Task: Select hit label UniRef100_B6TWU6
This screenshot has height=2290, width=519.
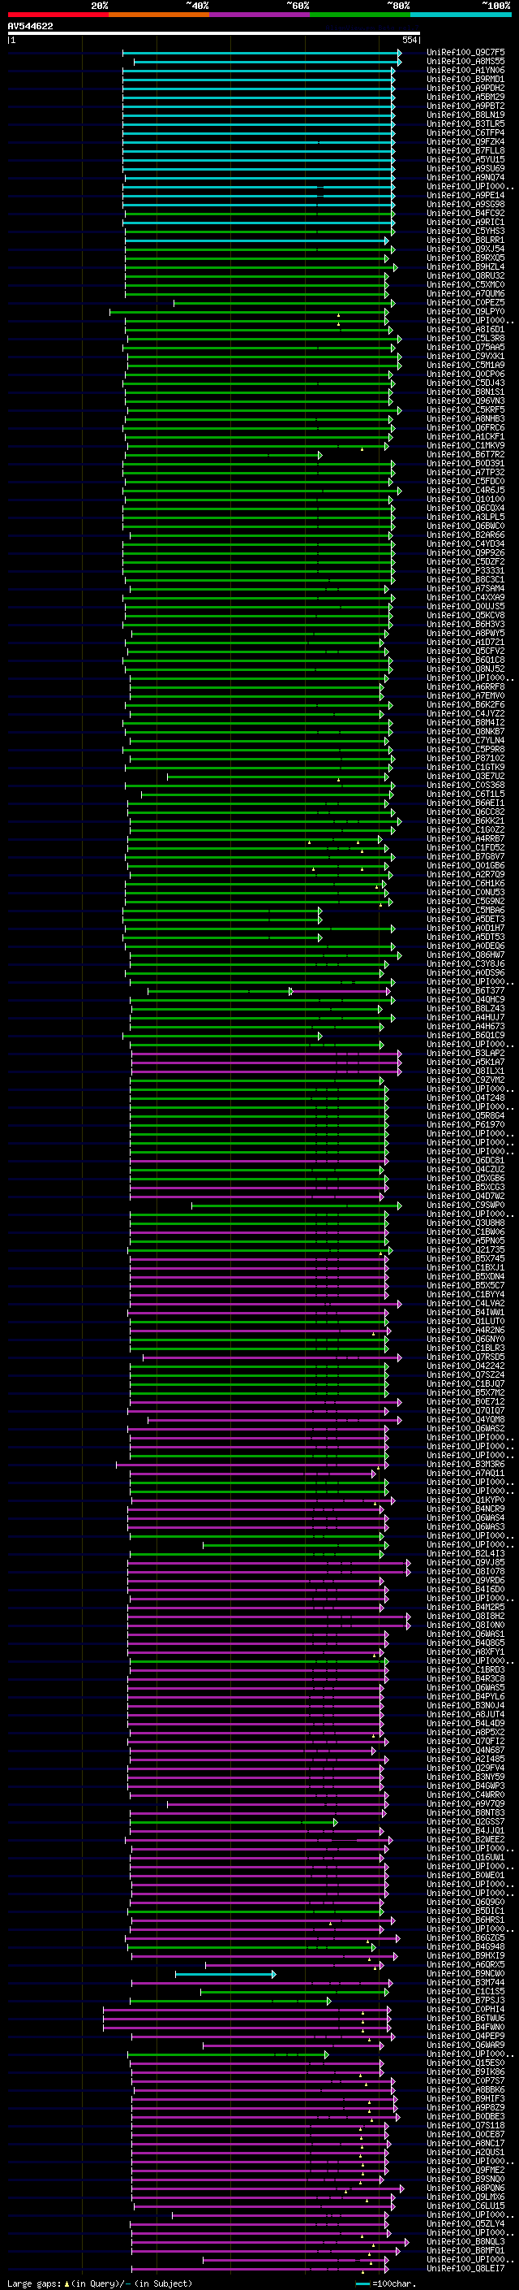Action: 465,2019
